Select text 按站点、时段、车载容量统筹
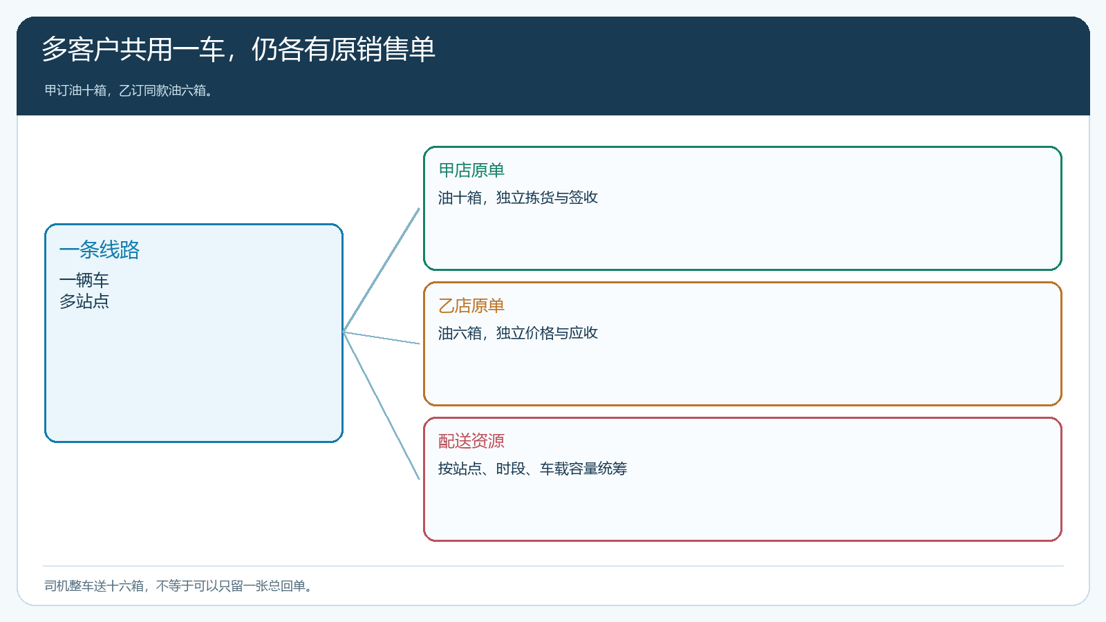This screenshot has width=1106, height=622. [532, 469]
